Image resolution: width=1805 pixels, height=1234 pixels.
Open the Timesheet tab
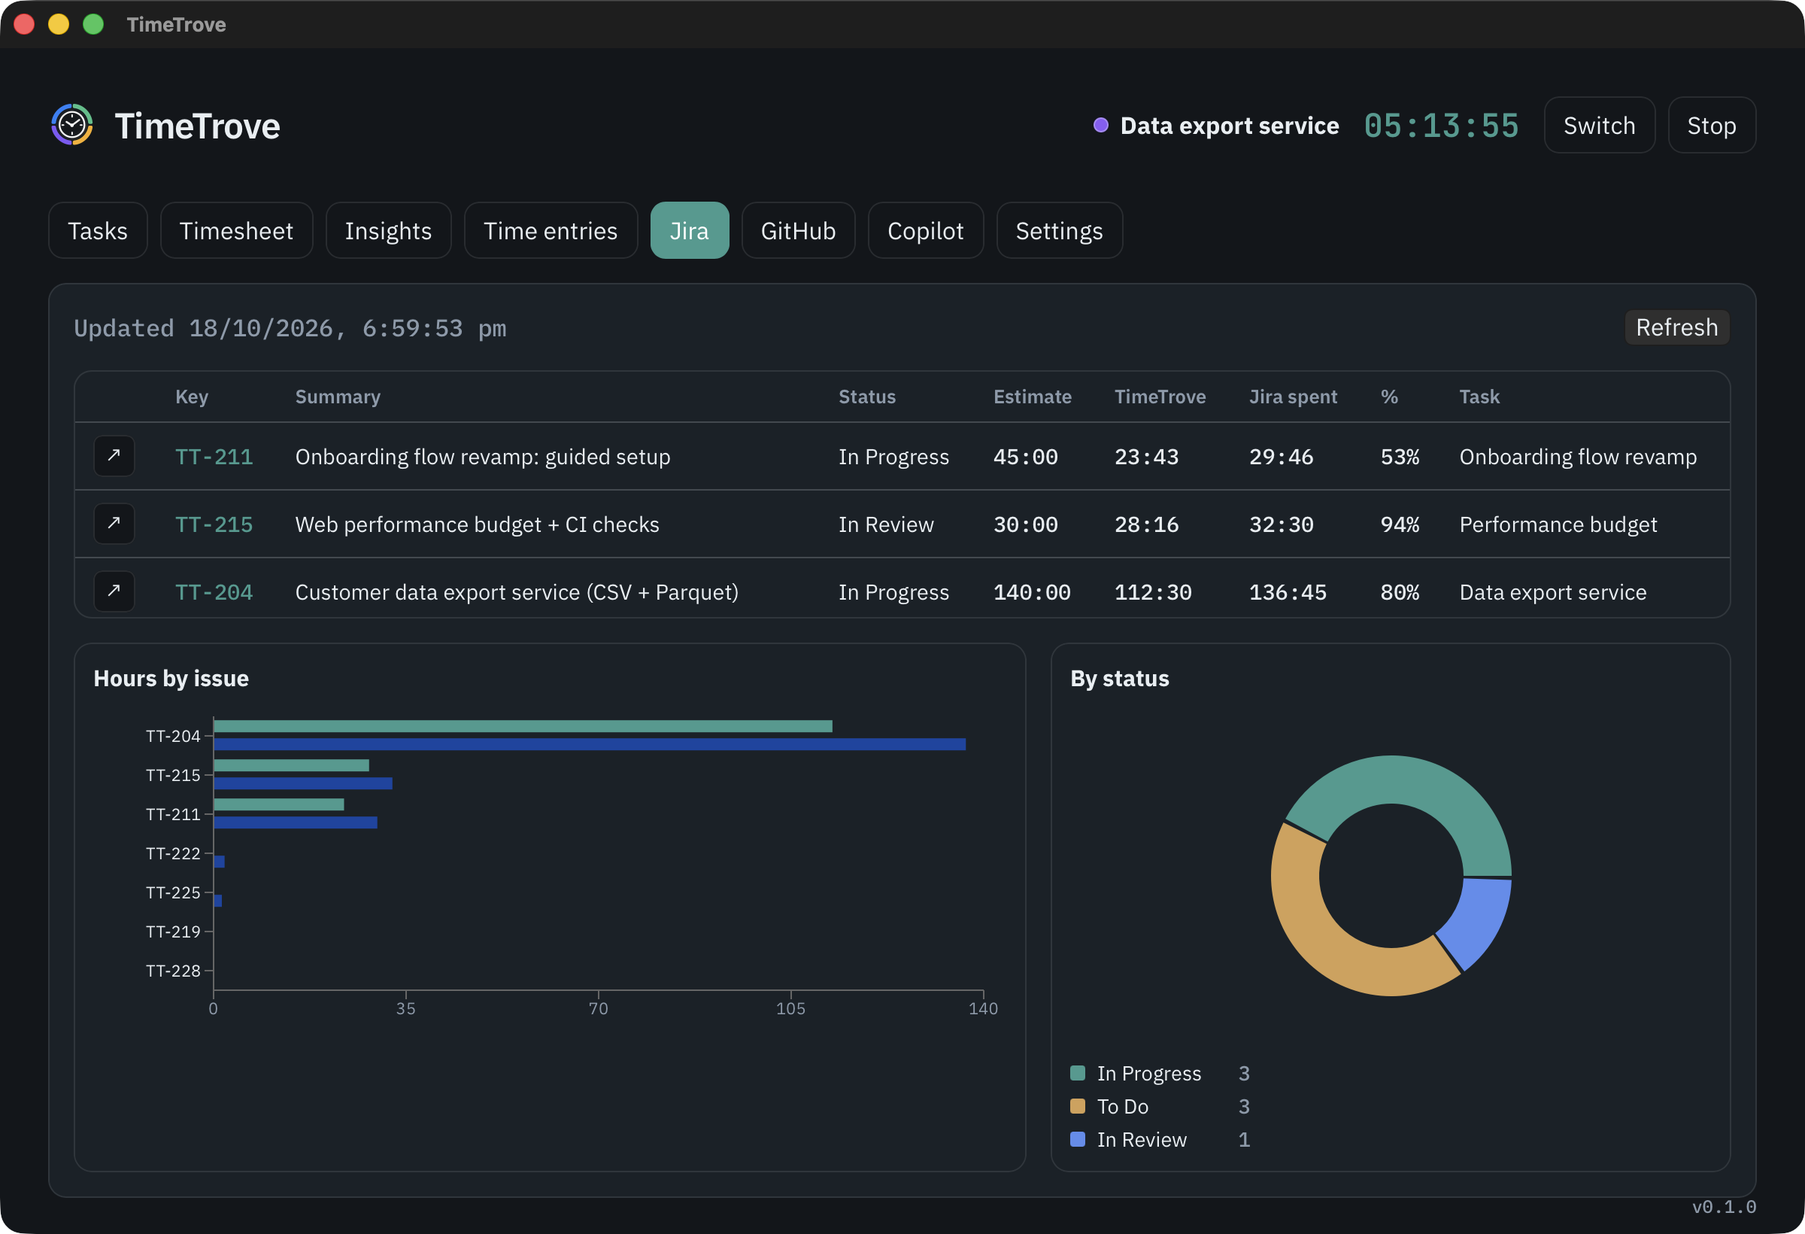pos(236,230)
